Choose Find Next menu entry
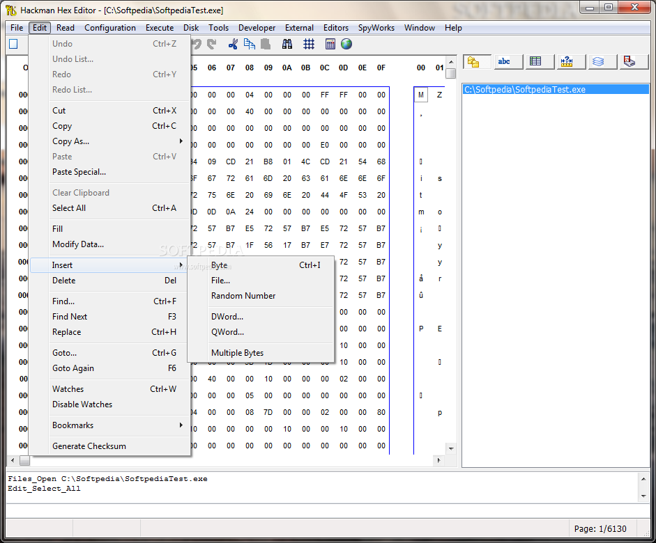This screenshot has height=543, width=656. point(110,317)
